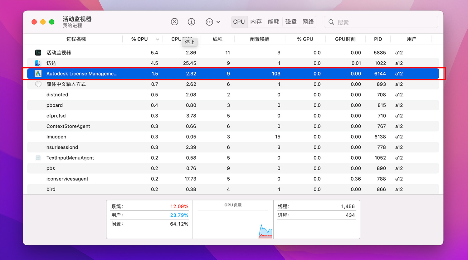Sort by the 用户 column header

(412, 39)
